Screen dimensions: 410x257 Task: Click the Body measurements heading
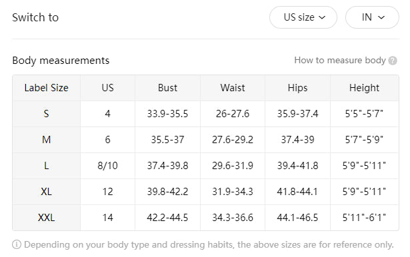point(61,61)
